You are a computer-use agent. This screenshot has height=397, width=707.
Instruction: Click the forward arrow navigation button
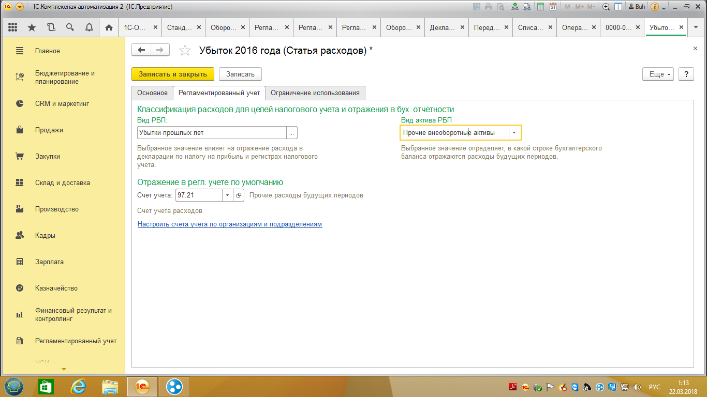[160, 50]
